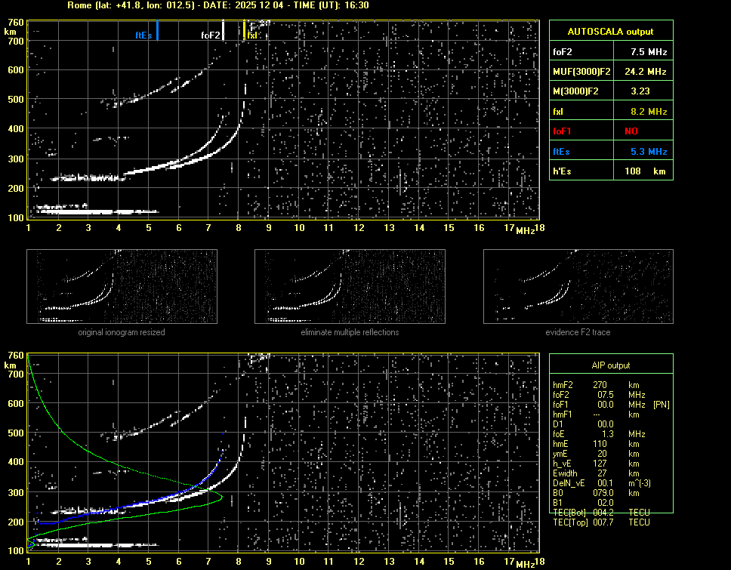Select the AUTOSCALA output header
The height and width of the screenshot is (570, 731).
[x=610, y=32]
